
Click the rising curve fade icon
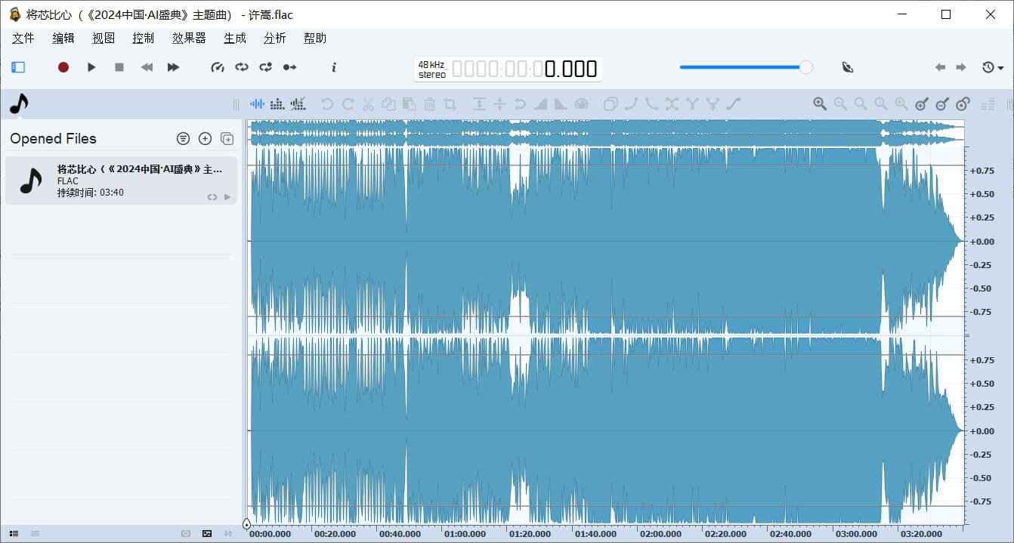(x=631, y=104)
